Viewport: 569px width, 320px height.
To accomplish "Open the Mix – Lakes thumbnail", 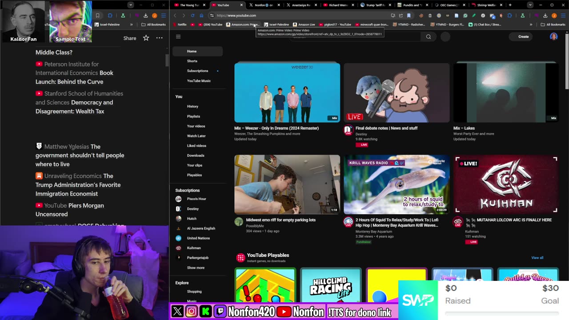I will pos(506,92).
